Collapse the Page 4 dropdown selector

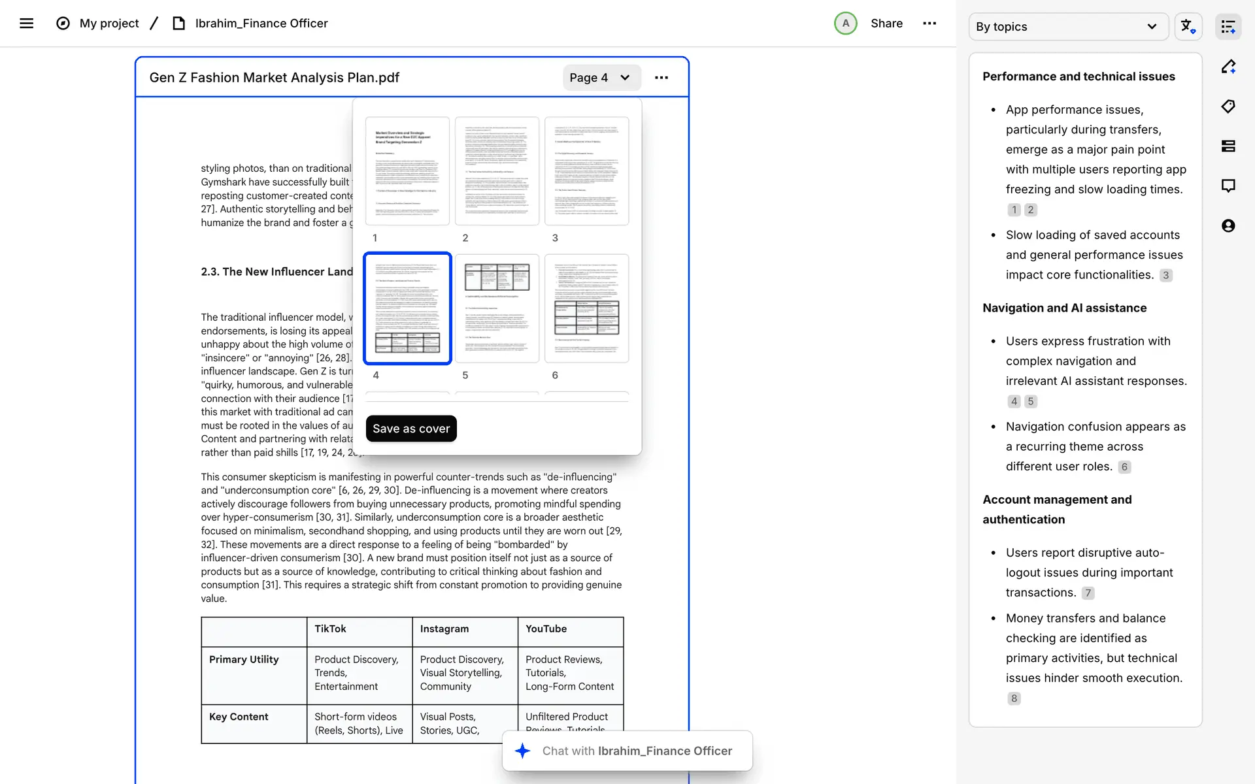601,78
